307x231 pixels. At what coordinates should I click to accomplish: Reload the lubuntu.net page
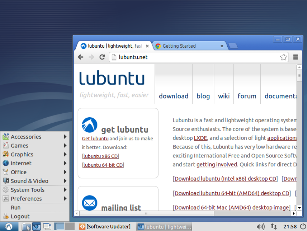[102, 57]
